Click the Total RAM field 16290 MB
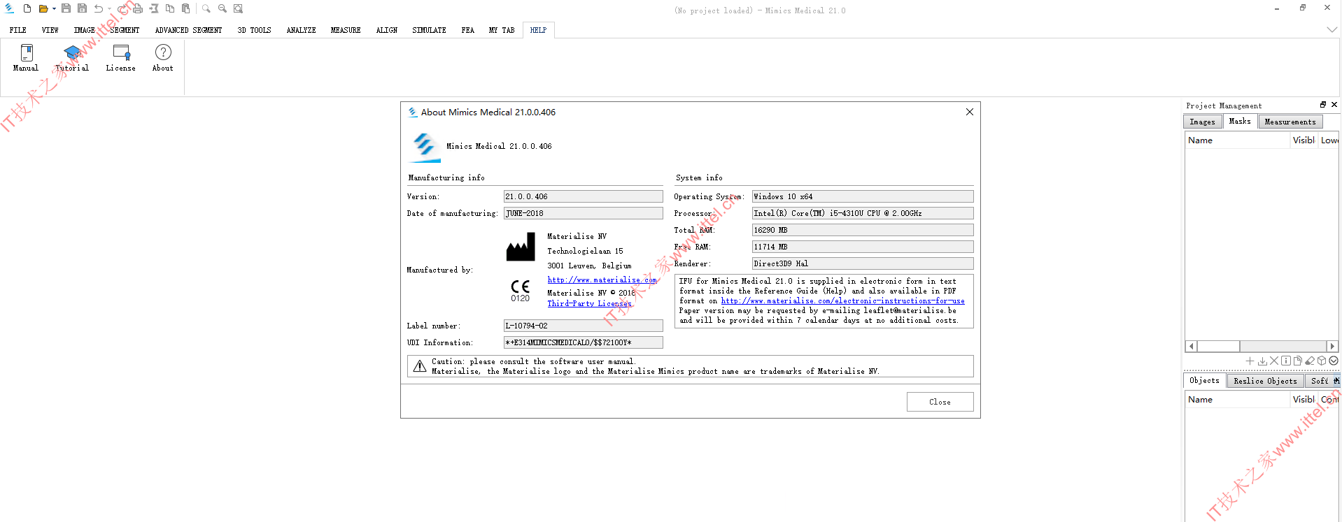The width and height of the screenshot is (1342, 522). (x=863, y=231)
